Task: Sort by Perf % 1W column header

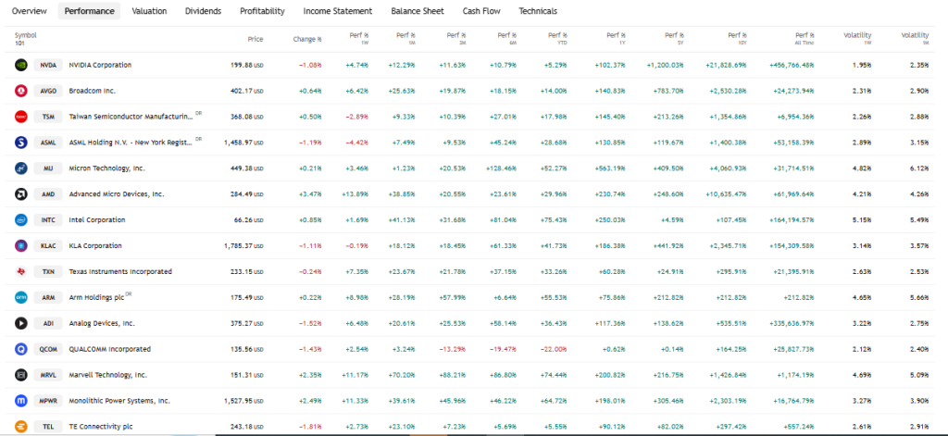Action: [x=359, y=39]
